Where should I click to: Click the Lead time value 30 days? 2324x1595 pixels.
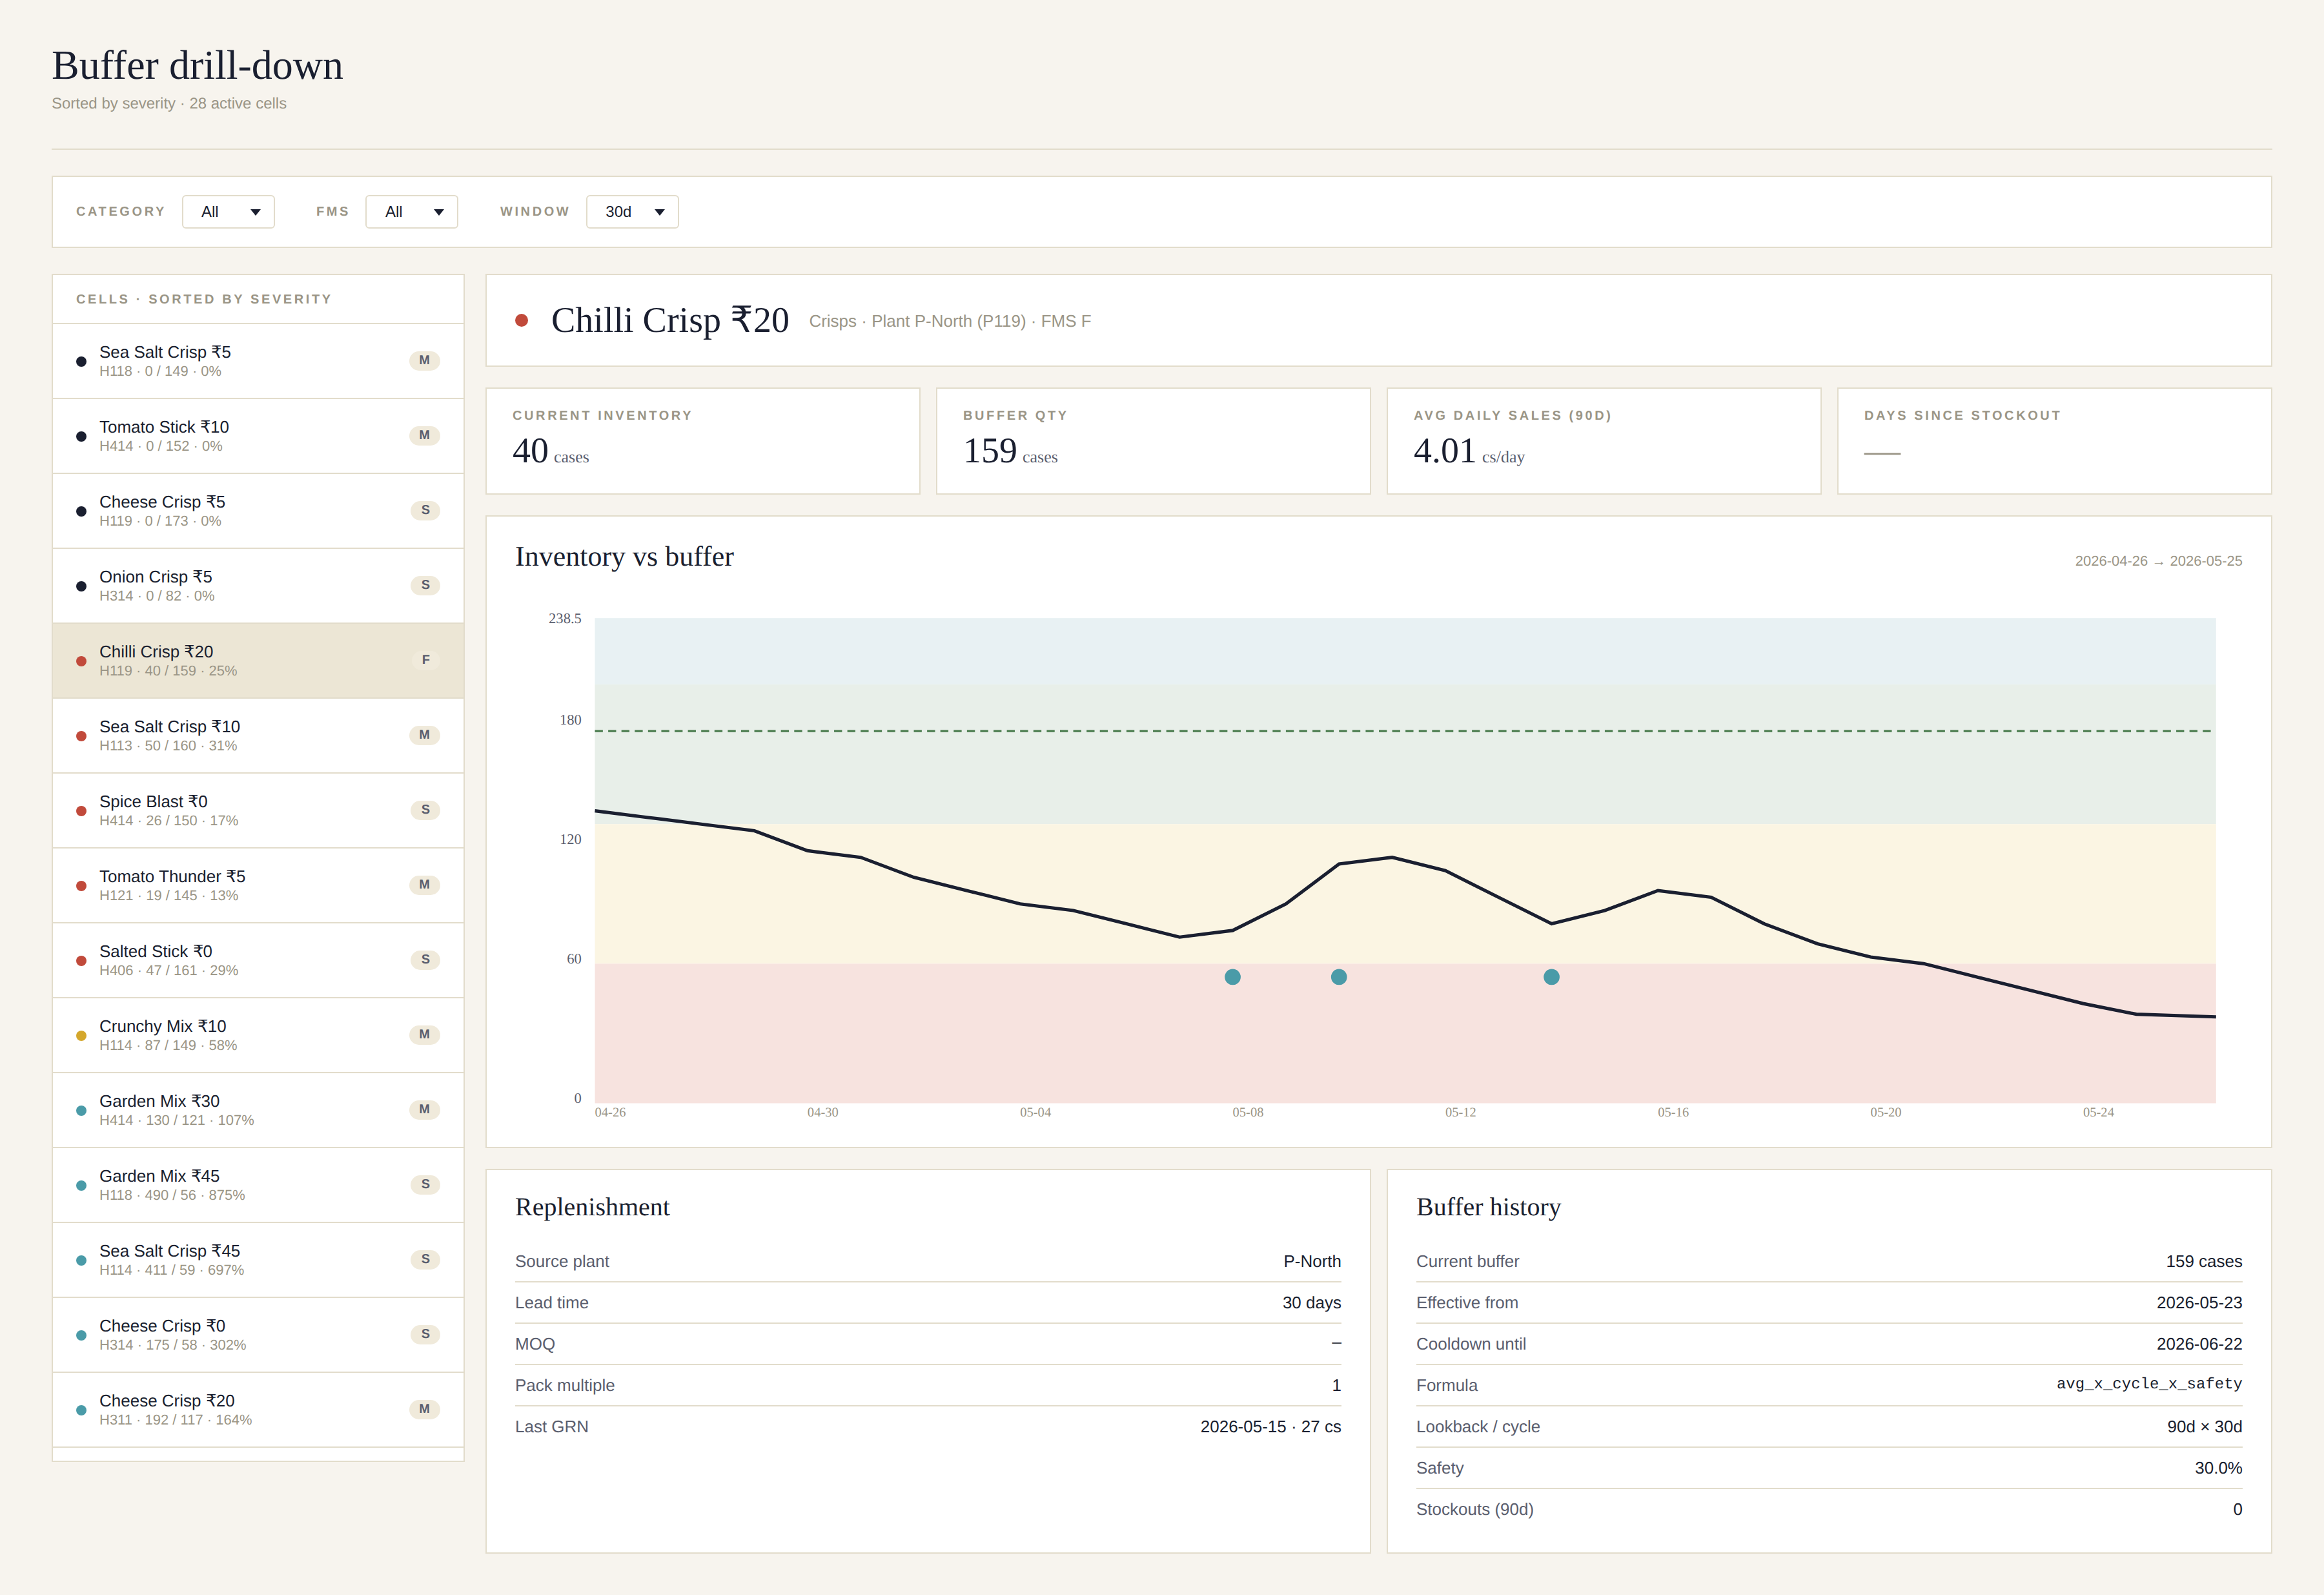point(1311,1303)
